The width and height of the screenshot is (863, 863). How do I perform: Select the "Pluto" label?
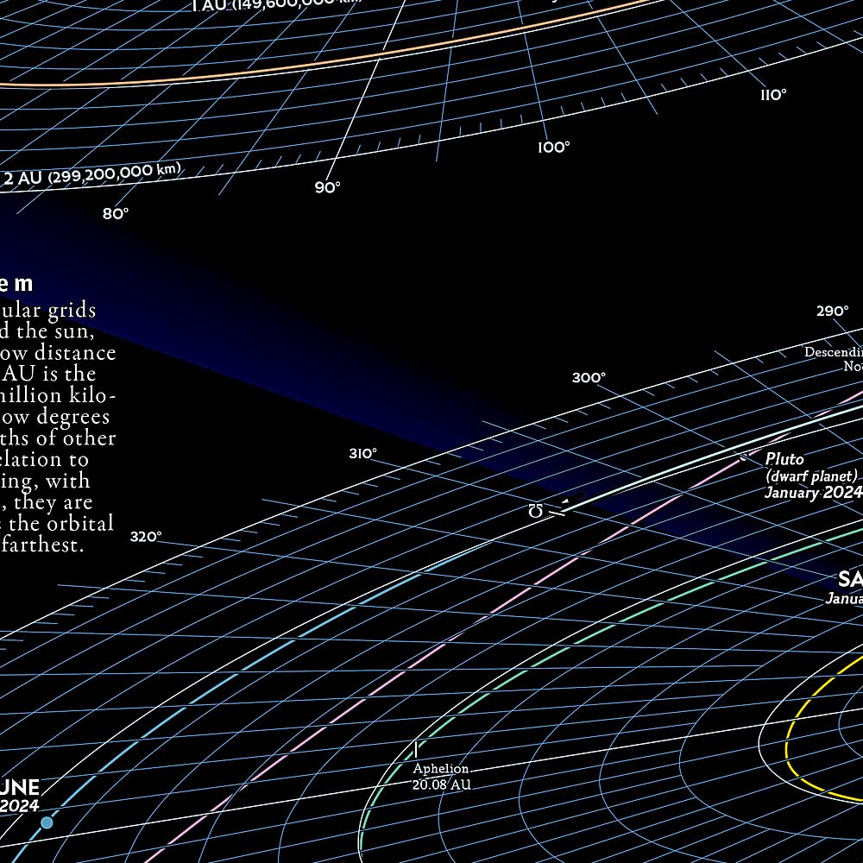tap(784, 459)
